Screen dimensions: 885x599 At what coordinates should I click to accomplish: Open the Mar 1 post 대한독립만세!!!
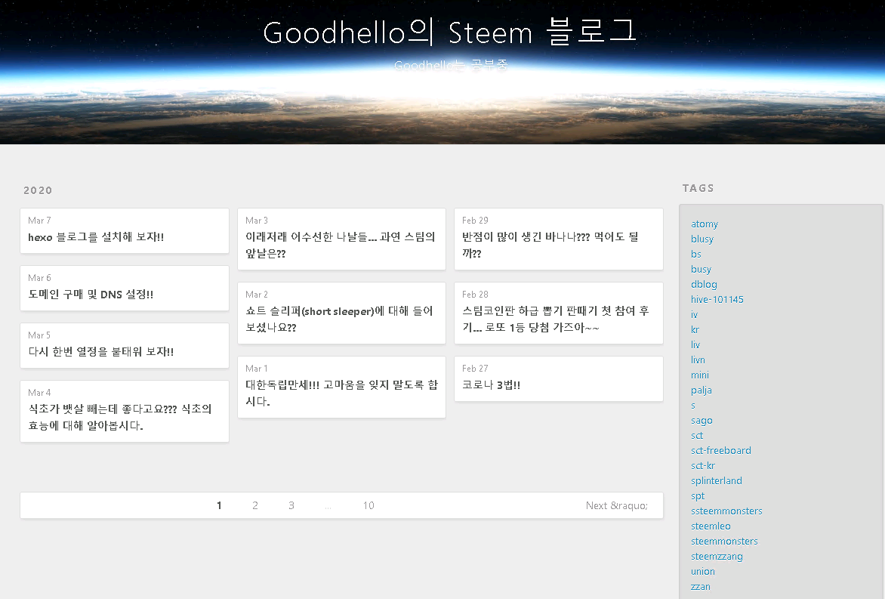pyautogui.click(x=341, y=393)
